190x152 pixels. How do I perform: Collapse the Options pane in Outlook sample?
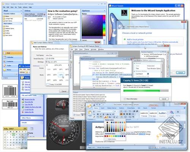coord(104,11)
